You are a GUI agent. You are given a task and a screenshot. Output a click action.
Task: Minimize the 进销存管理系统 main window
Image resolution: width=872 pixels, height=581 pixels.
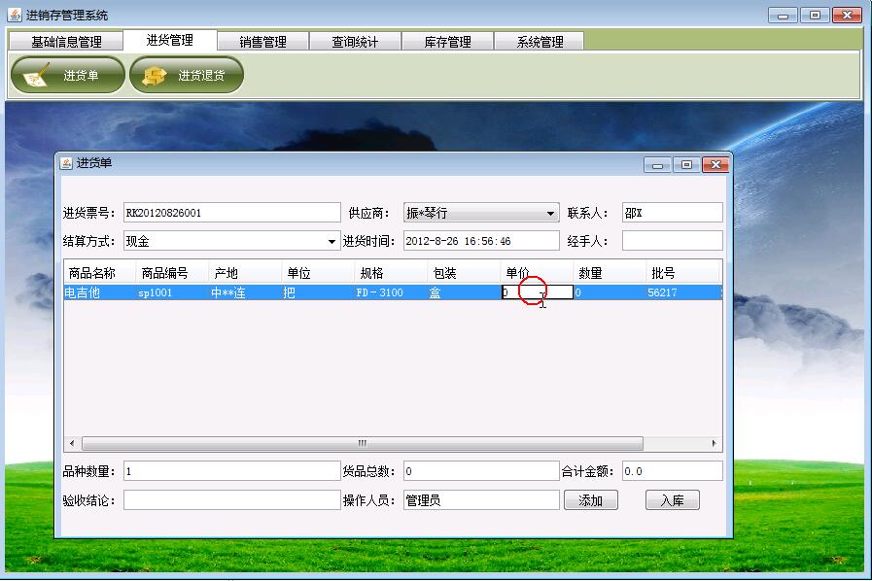point(783,16)
